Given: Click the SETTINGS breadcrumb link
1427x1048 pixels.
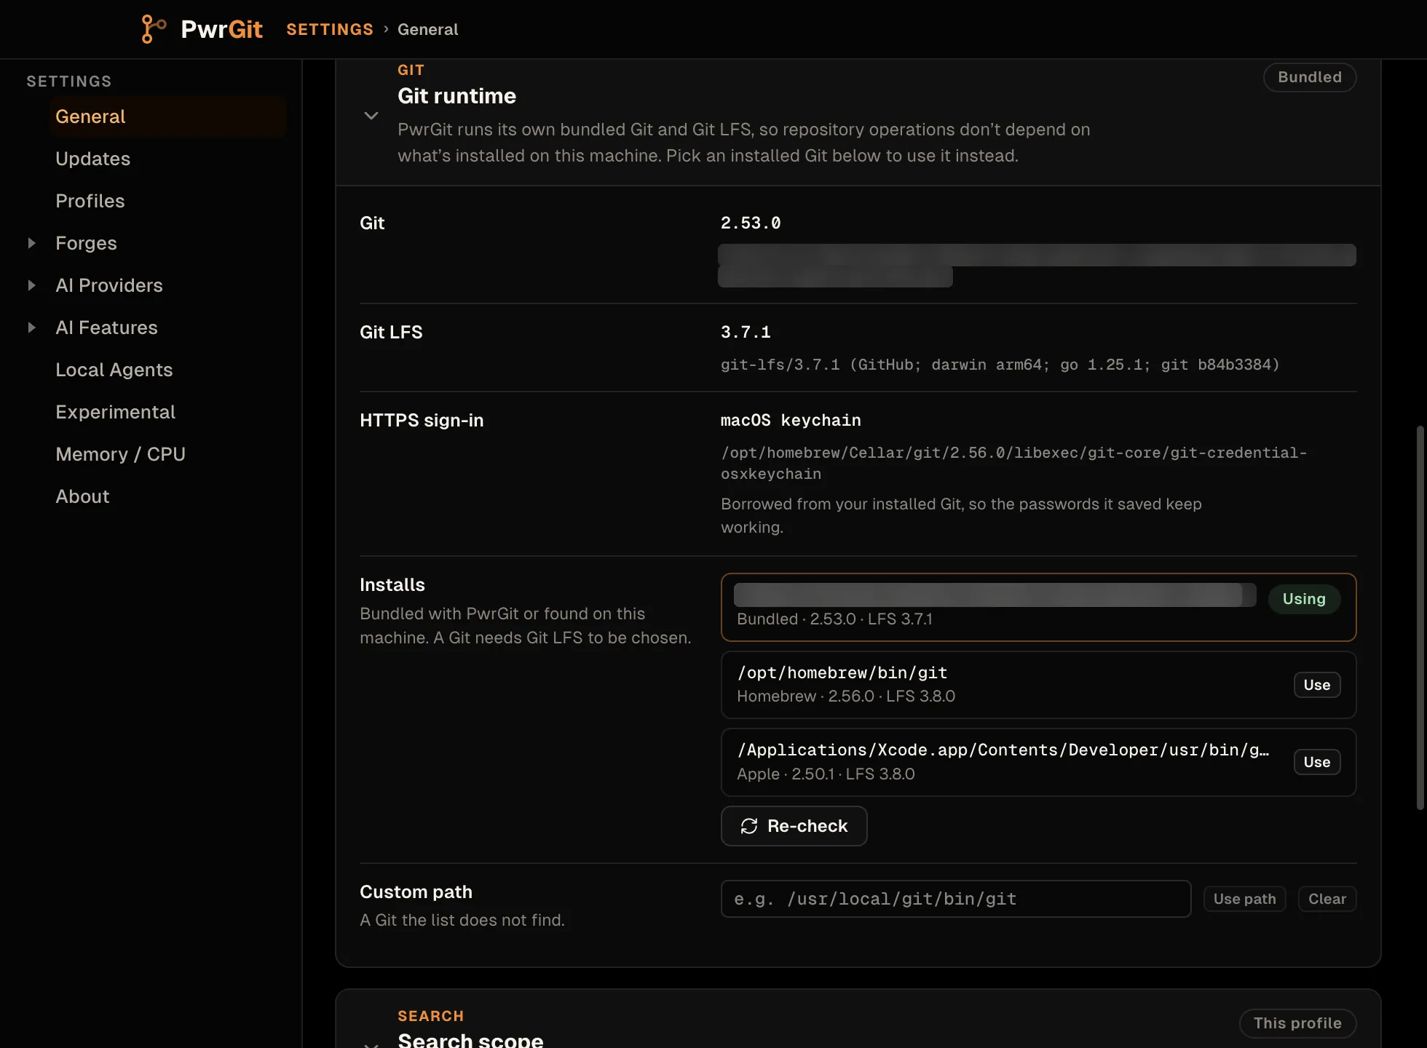Looking at the screenshot, I should [x=330, y=29].
